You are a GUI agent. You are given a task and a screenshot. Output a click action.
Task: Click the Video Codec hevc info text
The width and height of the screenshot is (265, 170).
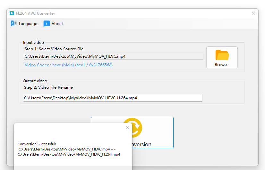click(69, 65)
